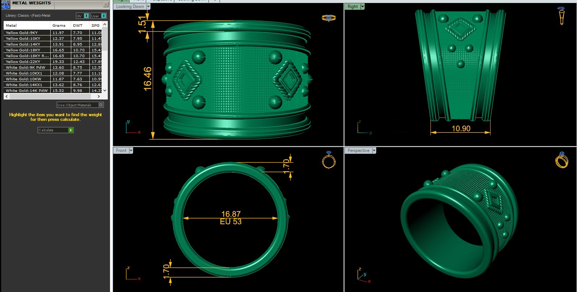Click the Looking Down viewport title
The image size is (577, 292).
click(130, 7)
